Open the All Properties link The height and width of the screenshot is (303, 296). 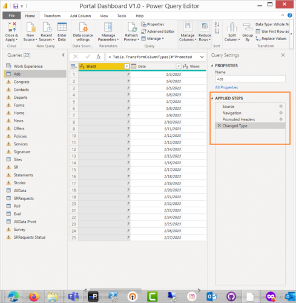(x=226, y=87)
